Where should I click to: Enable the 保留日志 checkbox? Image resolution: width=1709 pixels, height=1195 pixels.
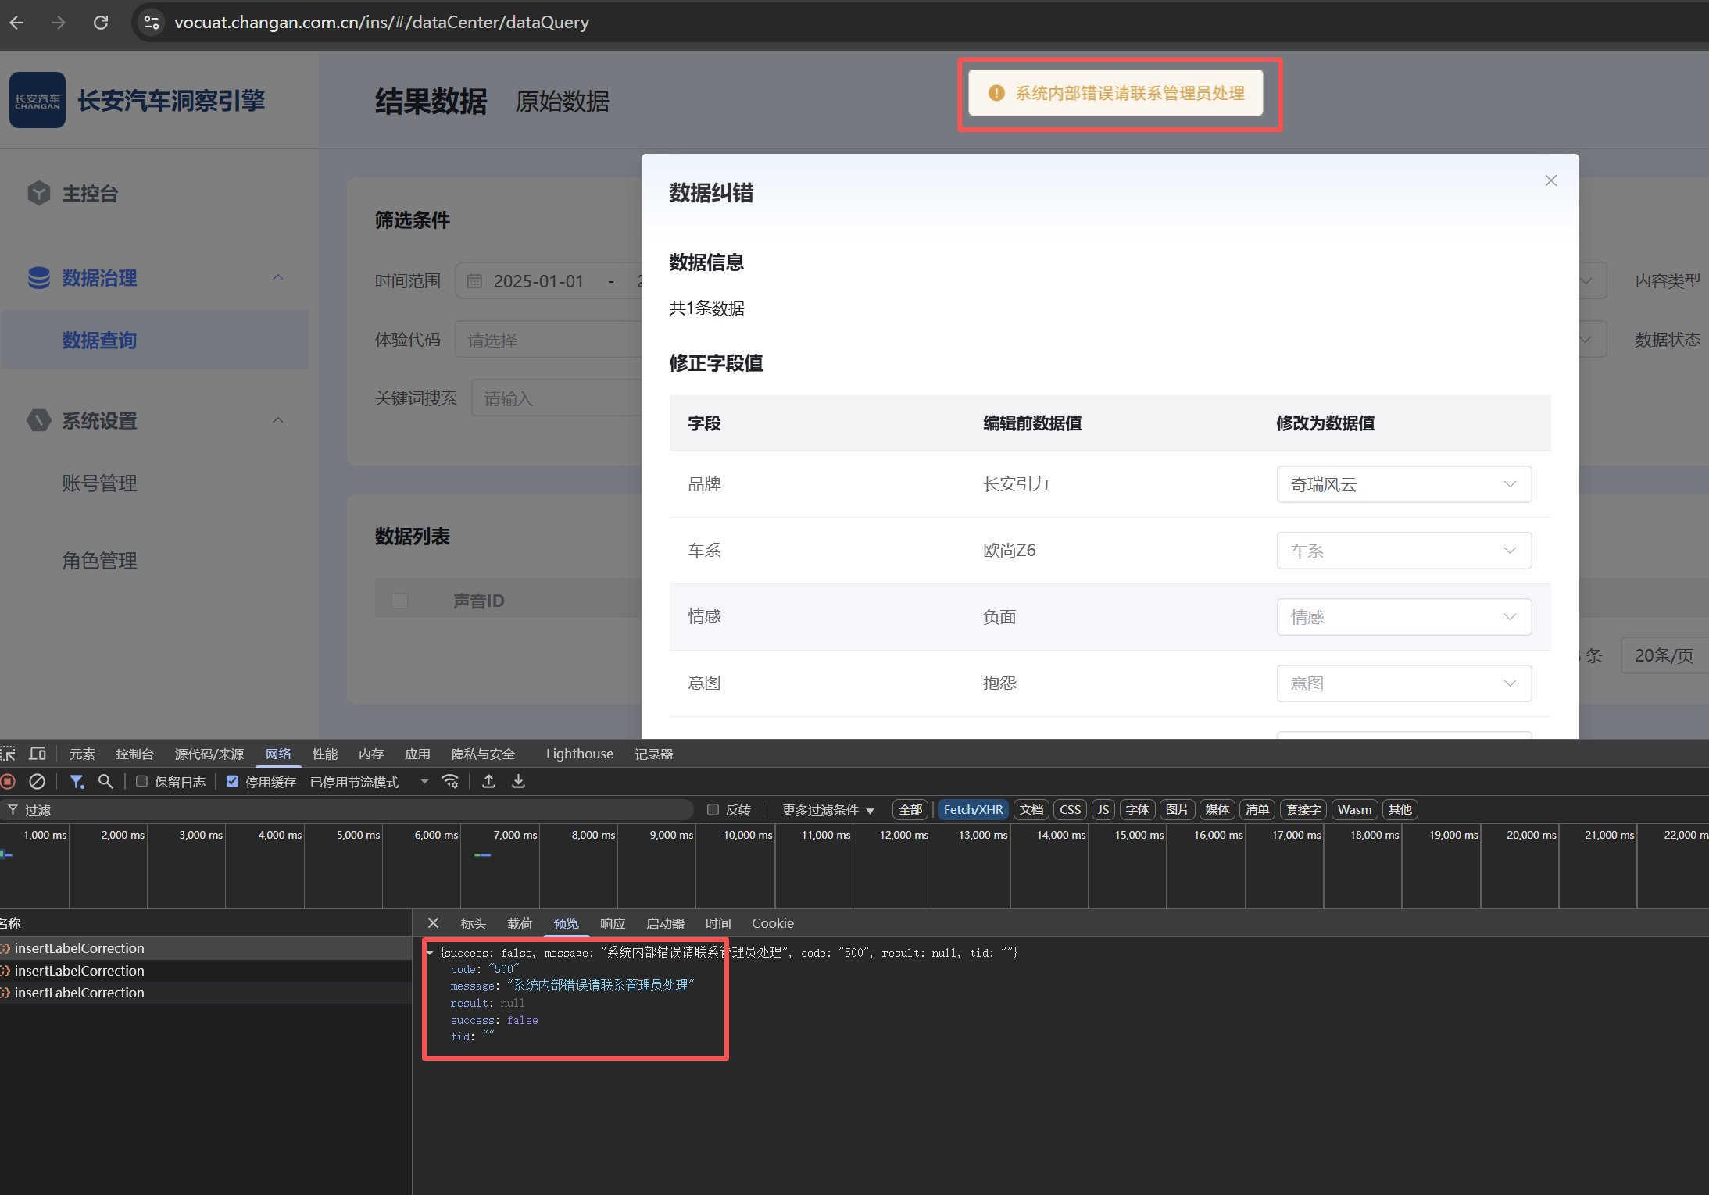point(142,781)
